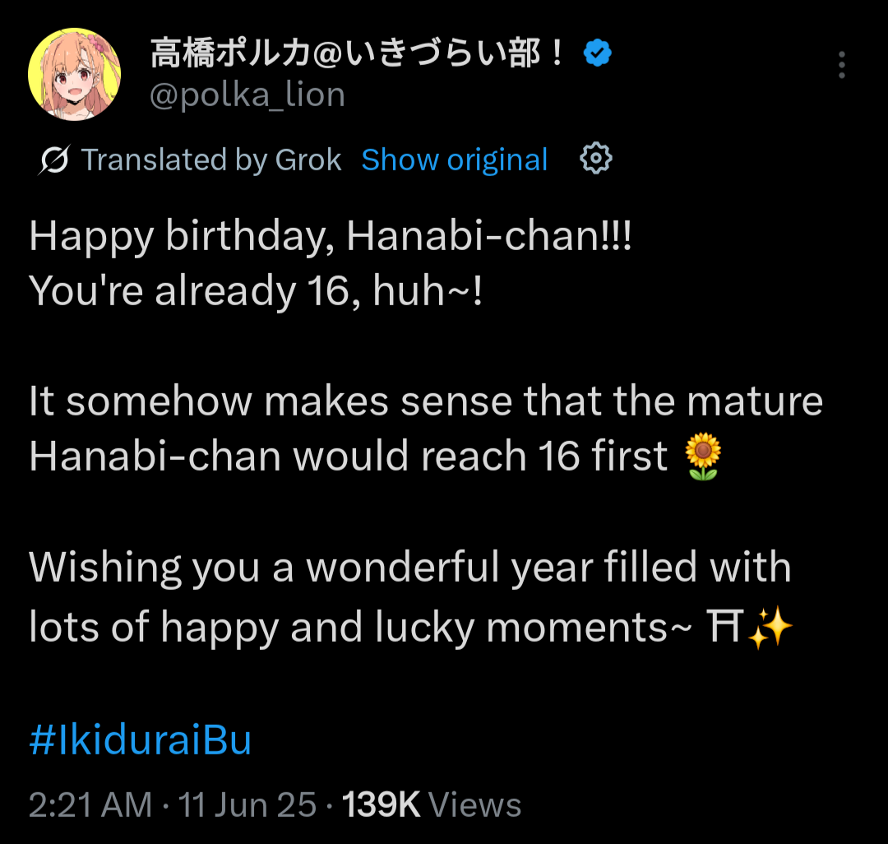Viewport: 888px width, 844px height.
Task: Click the Translated by Grok label
Action: click(211, 160)
